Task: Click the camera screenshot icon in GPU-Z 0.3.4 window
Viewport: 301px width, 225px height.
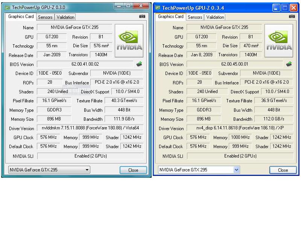Action: 292,16
